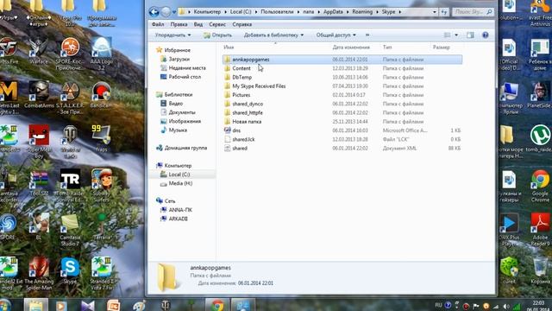Open the Упорядочить dropdown

point(172,35)
